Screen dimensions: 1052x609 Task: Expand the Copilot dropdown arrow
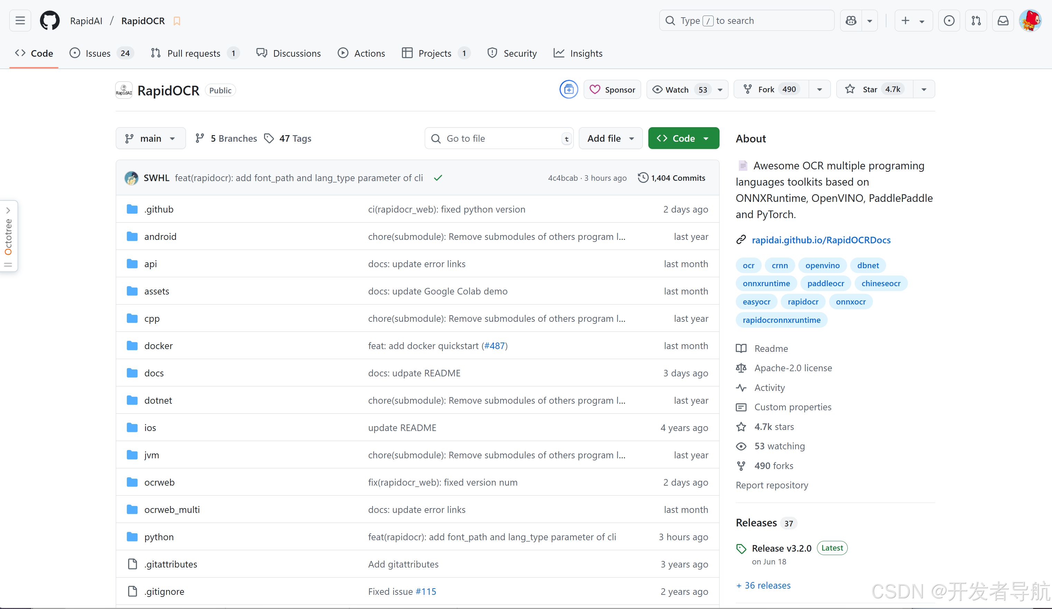pos(870,20)
